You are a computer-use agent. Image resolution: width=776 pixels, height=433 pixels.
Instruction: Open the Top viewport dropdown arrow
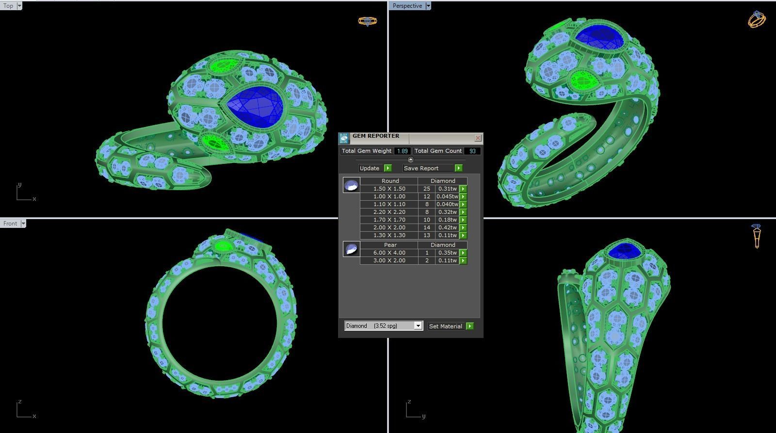pyautogui.click(x=19, y=6)
